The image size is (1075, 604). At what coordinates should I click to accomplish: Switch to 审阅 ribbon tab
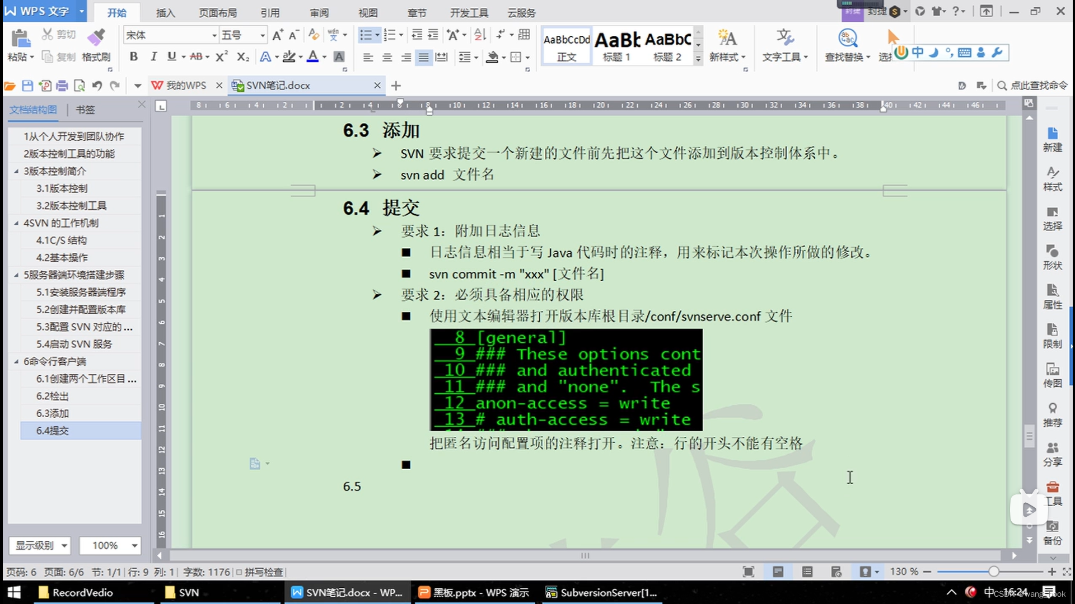(x=319, y=12)
